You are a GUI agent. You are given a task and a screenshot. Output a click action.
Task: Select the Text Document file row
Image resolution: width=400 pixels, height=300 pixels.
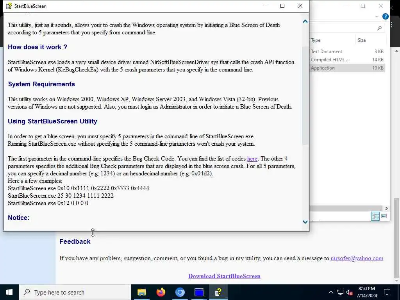pyautogui.click(x=347, y=51)
